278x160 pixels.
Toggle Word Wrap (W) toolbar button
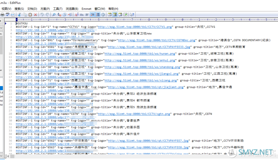click(x=87, y=15)
